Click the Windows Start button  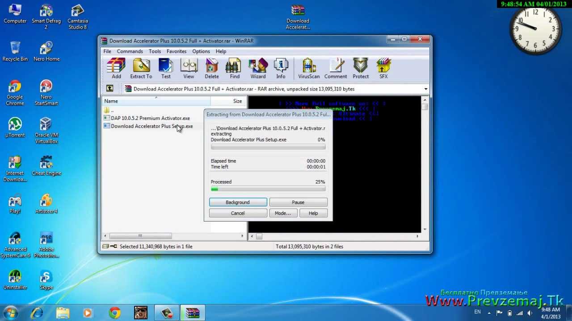10,313
